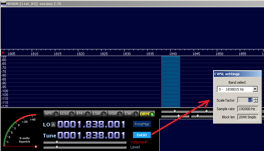Select USB demodulation mode
Viewport: 264px width, 151px height.
point(115,114)
